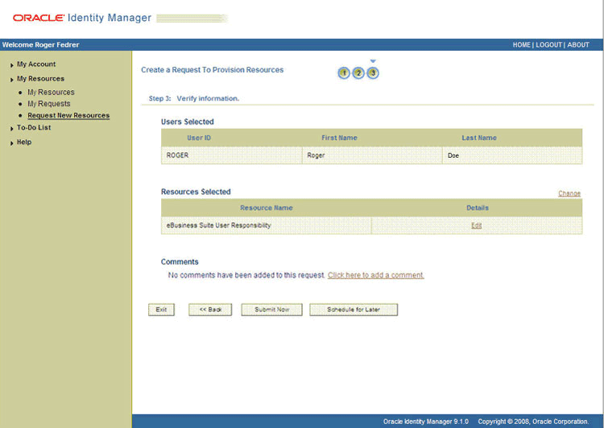Image resolution: width=604 pixels, height=428 pixels.
Task: Select the Roger first name cell
Action: point(372,155)
